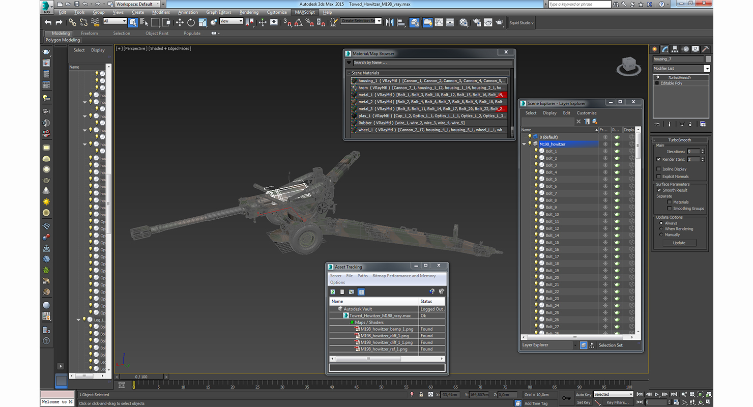Open the key mode Selected dropdown

pos(613,394)
